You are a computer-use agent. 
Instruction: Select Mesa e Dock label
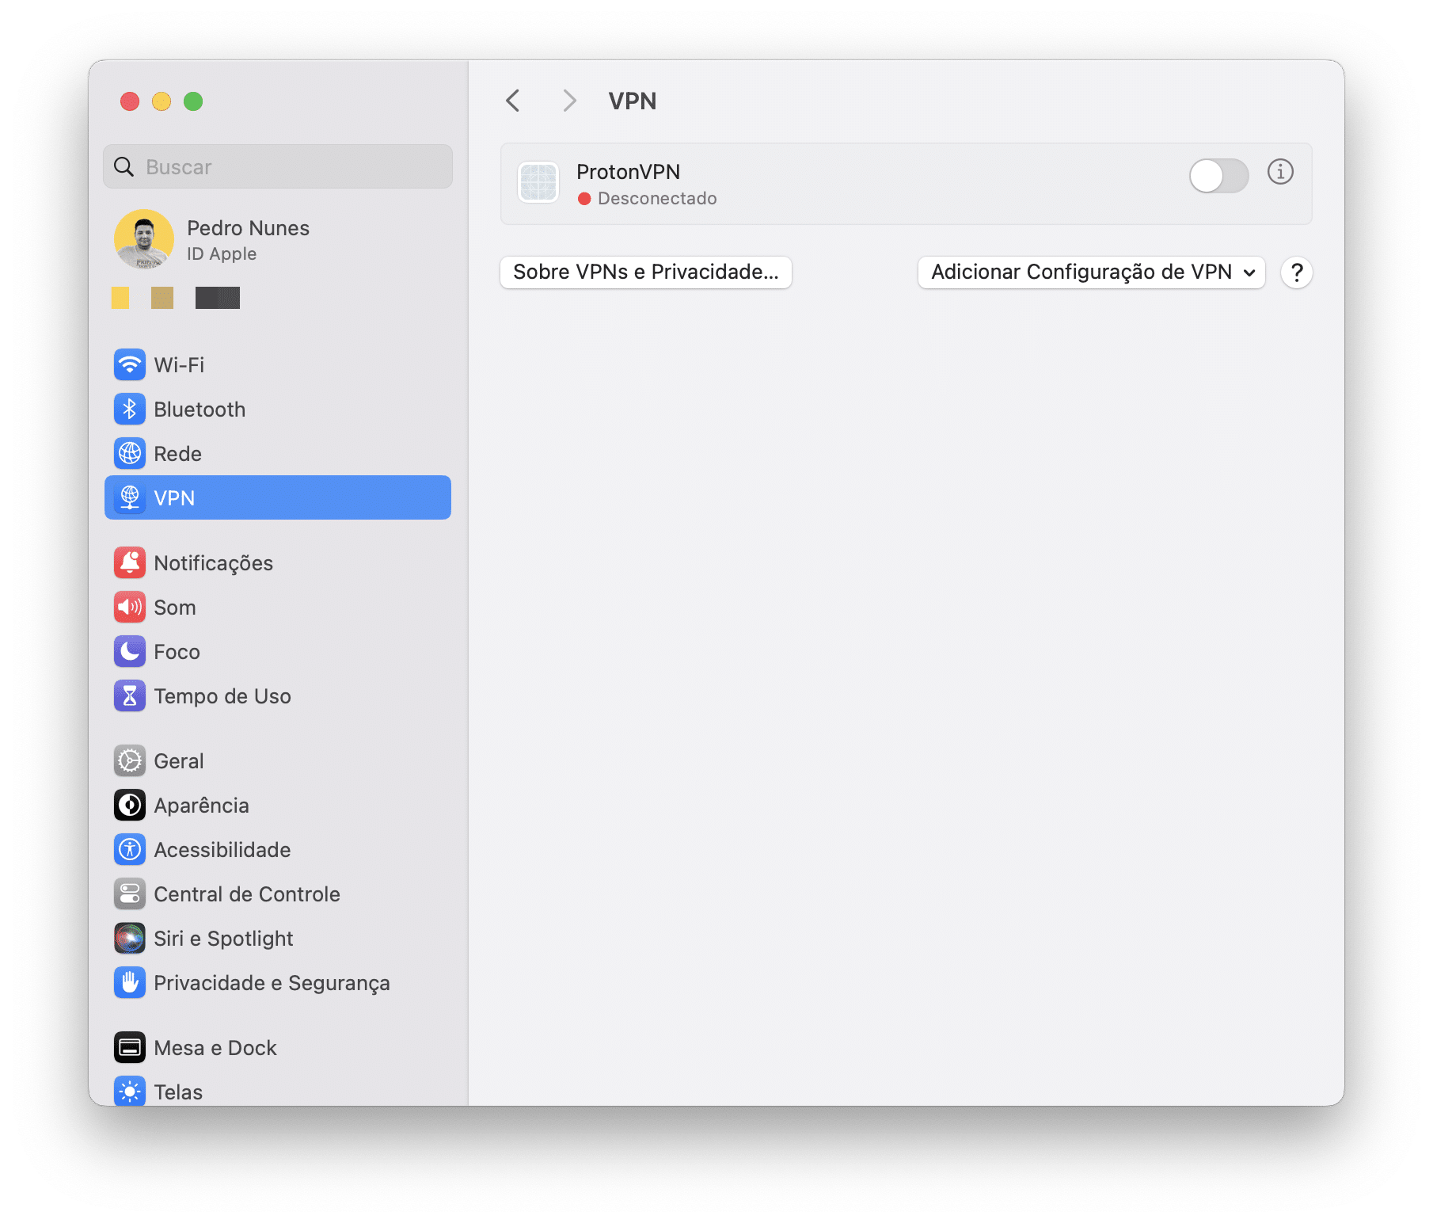[x=215, y=1048]
